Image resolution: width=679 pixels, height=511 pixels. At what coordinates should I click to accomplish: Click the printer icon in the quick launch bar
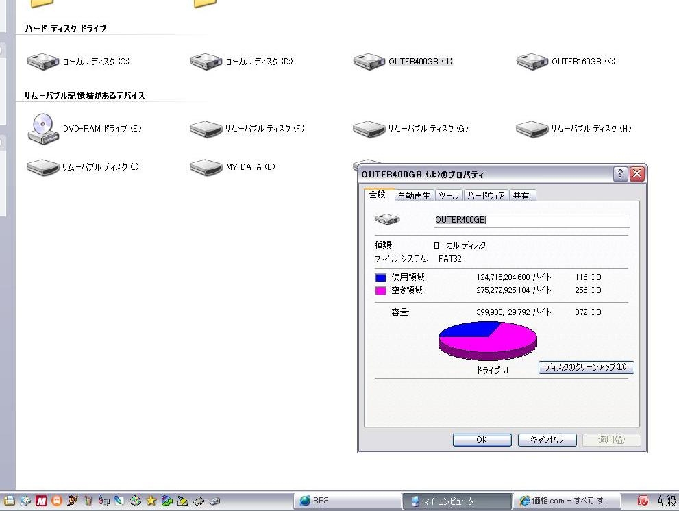[x=9, y=501]
